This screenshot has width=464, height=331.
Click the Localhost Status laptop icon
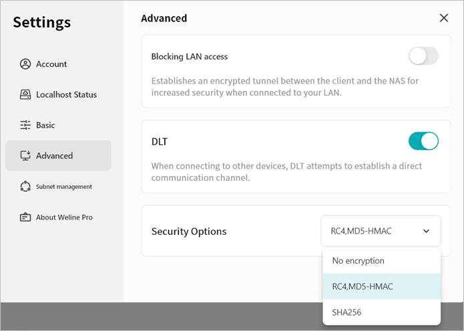25,95
